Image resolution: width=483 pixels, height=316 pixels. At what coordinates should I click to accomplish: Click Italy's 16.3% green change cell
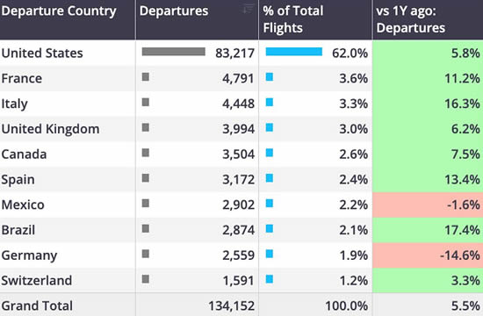[x=428, y=104]
